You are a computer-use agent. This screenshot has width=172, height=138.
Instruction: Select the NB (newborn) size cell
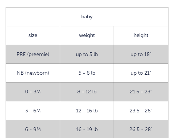point(33,73)
